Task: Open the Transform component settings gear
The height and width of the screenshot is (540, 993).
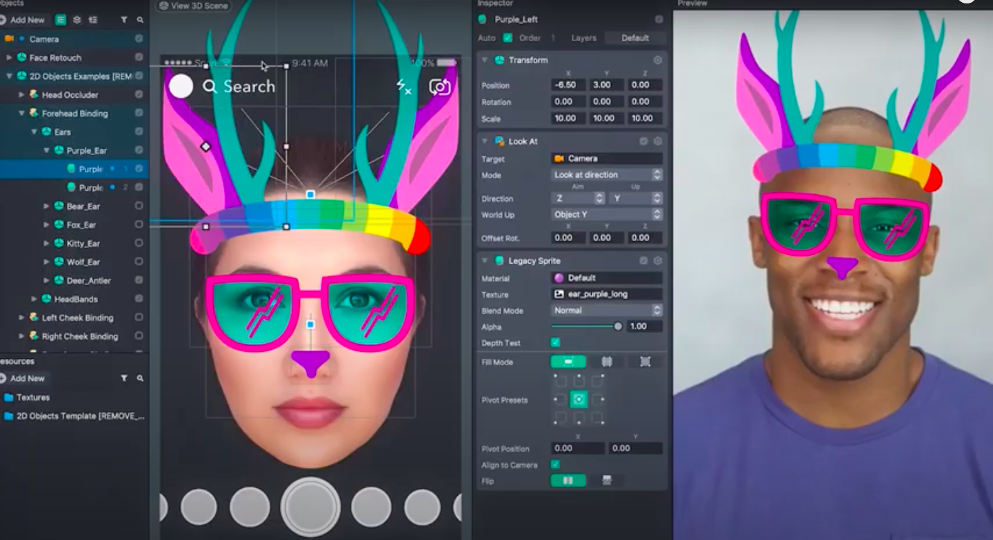Action: [x=658, y=60]
